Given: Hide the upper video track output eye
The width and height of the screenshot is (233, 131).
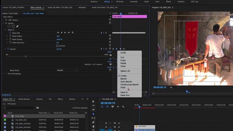Looking at the screenshot, I should pos(119,123).
